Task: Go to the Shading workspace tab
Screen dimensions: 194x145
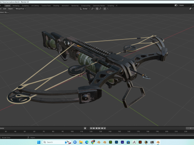Action: coord(56,6)
